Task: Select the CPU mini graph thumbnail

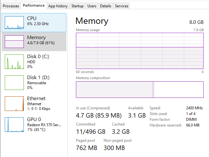Action: 14,23
